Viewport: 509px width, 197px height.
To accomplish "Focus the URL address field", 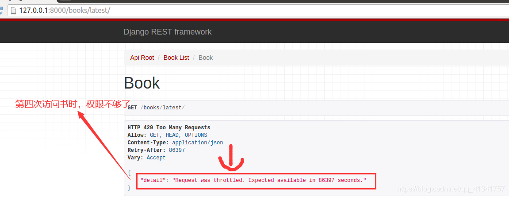I will coord(258,10).
